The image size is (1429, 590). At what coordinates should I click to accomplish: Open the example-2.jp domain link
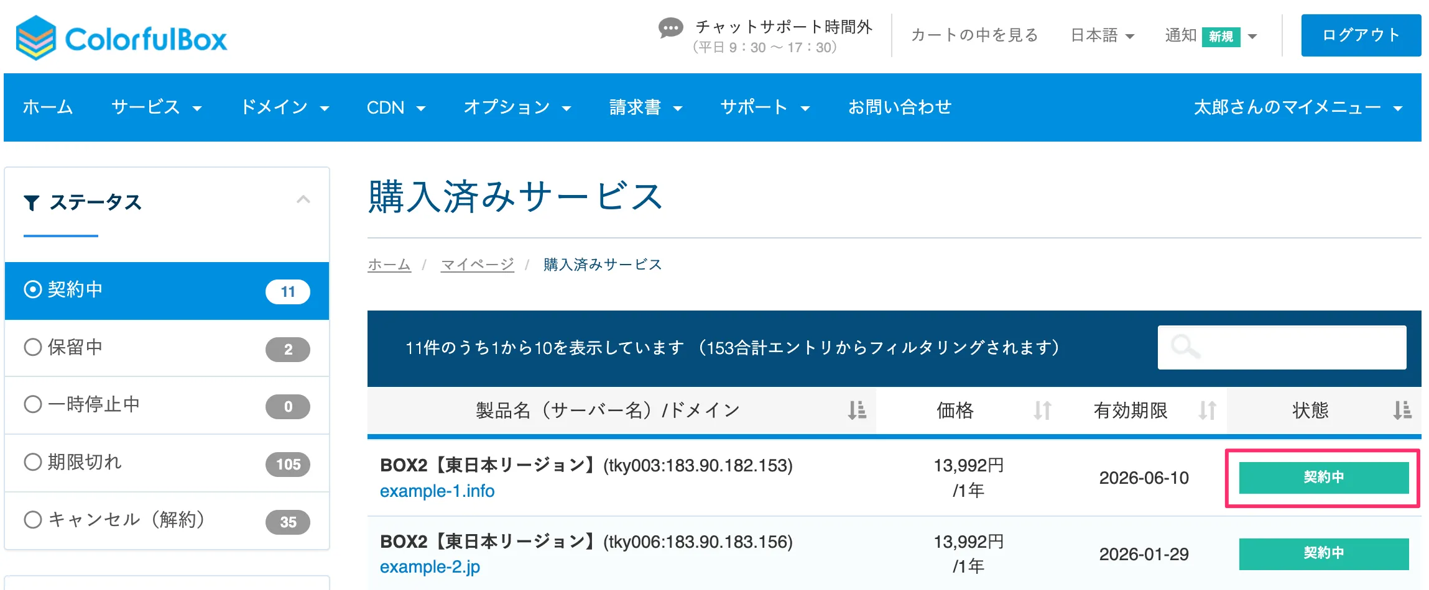click(x=430, y=567)
